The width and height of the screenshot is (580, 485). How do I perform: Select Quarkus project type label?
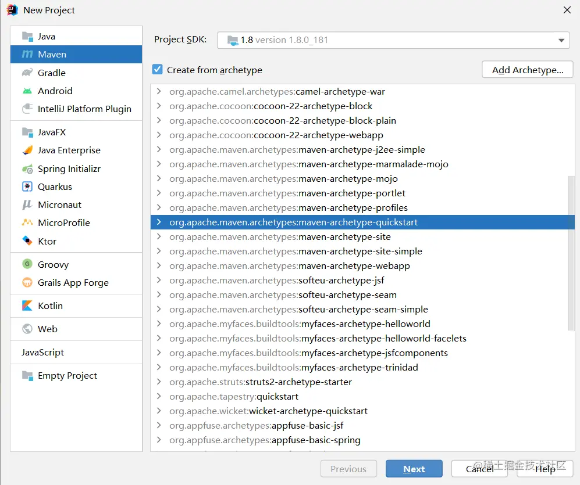coord(55,187)
